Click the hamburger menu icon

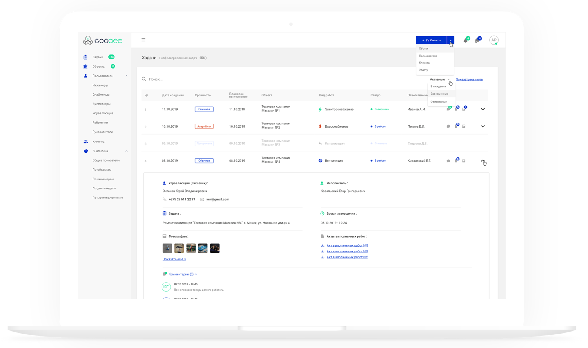[143, 40]
